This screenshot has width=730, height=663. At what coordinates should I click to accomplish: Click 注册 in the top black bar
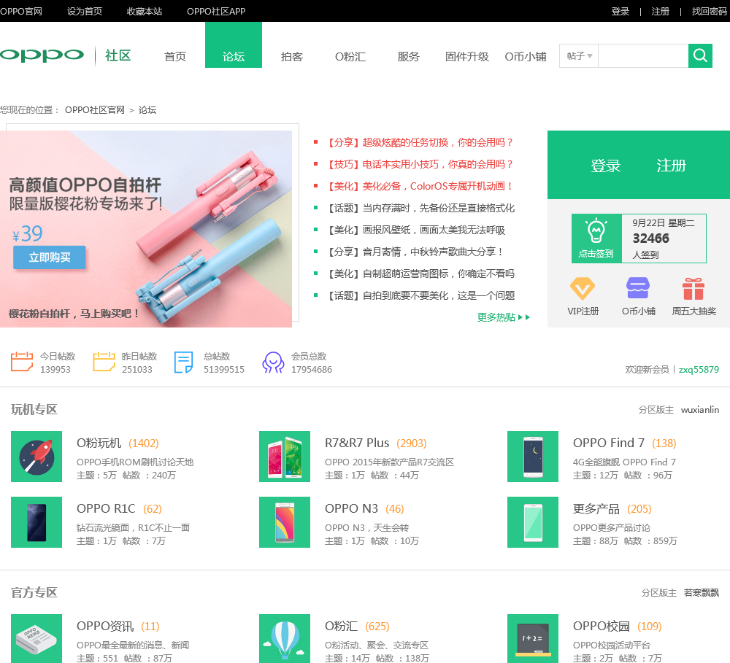click(x=660, y=11)
